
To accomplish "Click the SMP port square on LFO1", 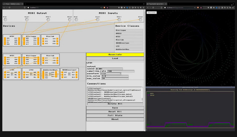I will tap(5, 77).
